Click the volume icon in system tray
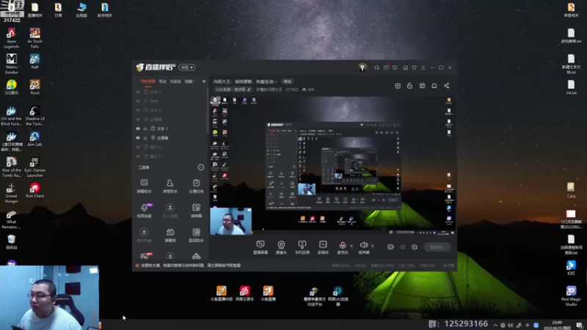Screen dimensions: 587x330 (x=510, y=325)
